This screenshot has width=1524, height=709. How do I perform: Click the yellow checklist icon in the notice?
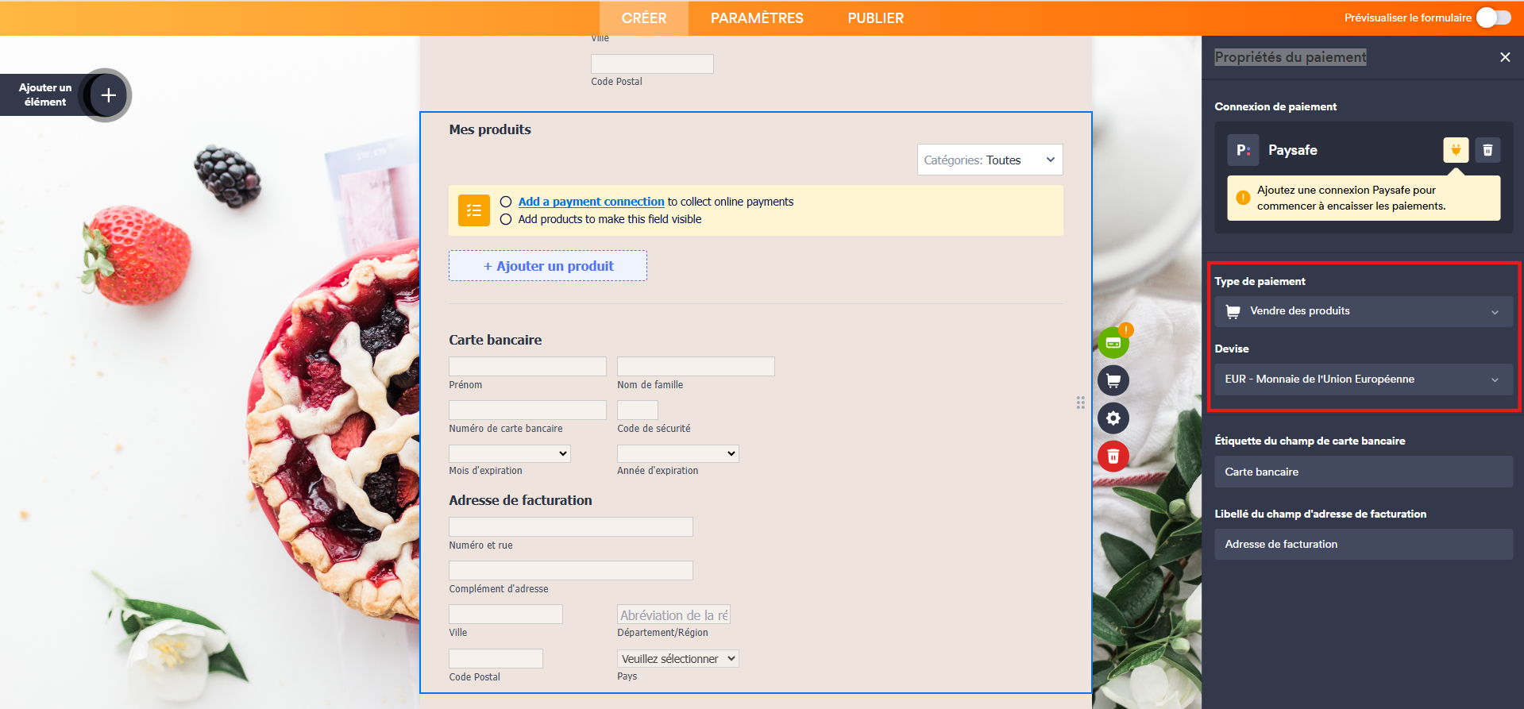(474, 210)
